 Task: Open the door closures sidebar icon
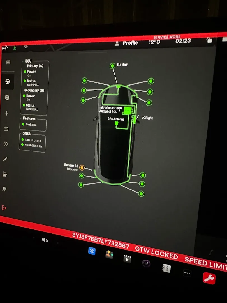coord(5,174)
